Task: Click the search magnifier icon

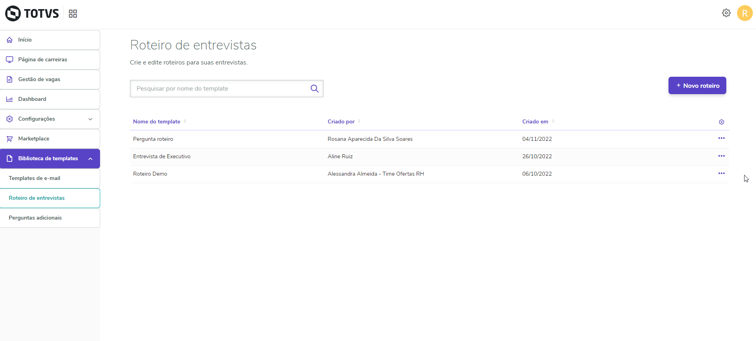Action: coord(314,89)
